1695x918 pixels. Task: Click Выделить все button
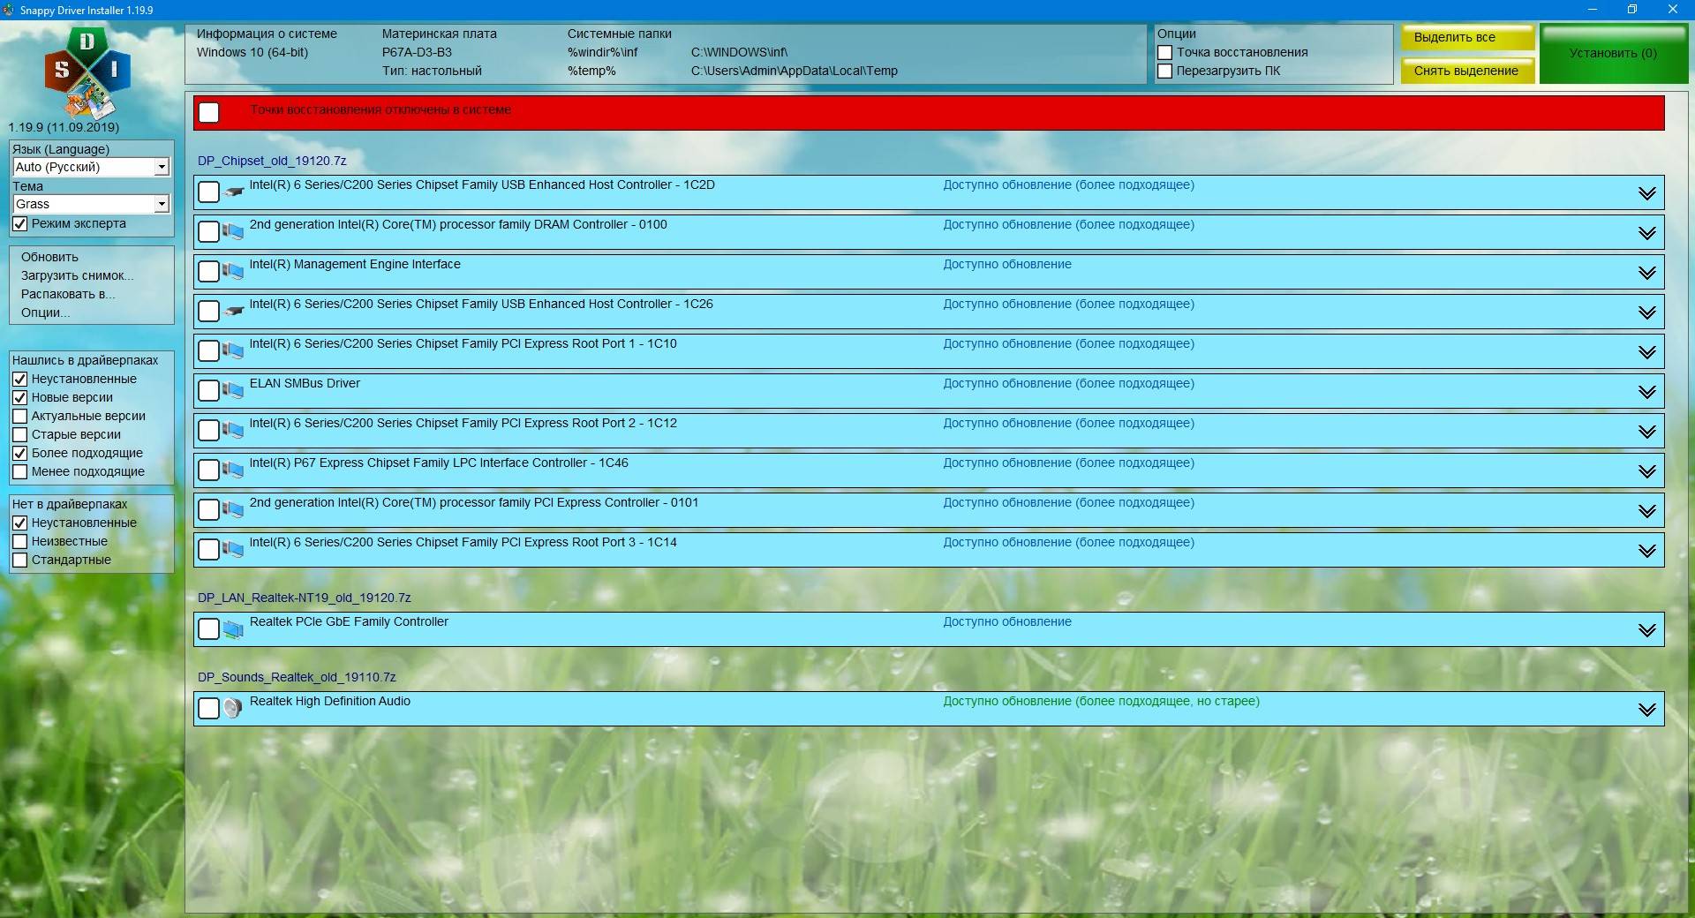point(1467,37)
